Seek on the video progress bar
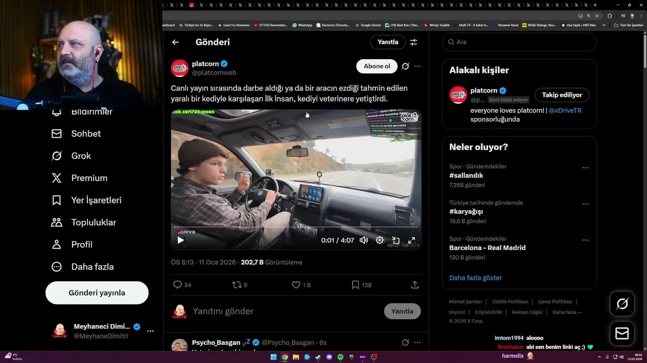 coord(296,227)
